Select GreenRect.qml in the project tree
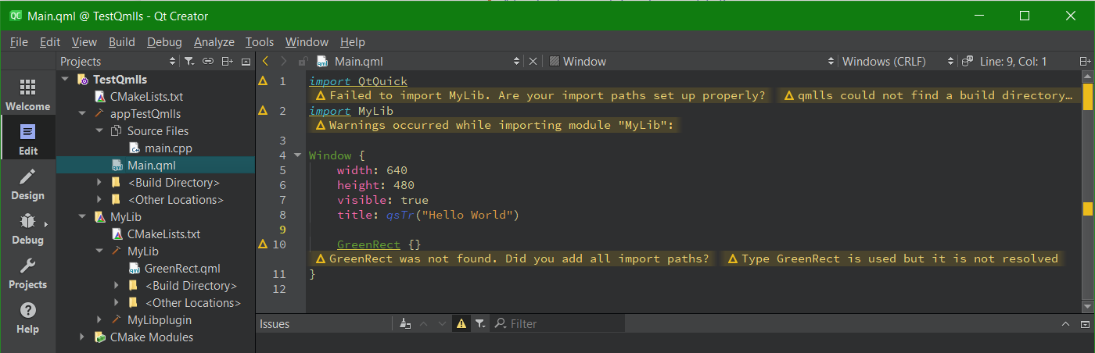The width and height of the screenshot is (1095, 353). click(x=182, y=269)
